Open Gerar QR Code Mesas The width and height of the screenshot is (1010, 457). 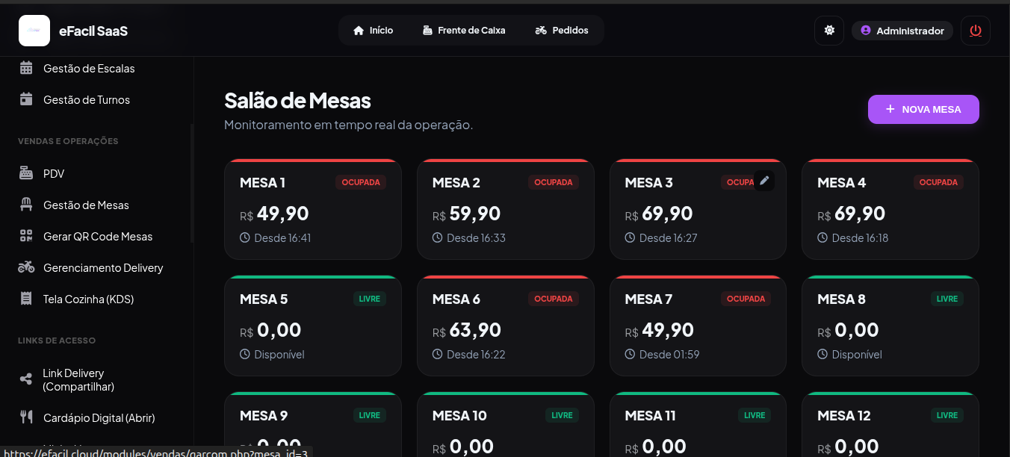[x=97, y=237]
